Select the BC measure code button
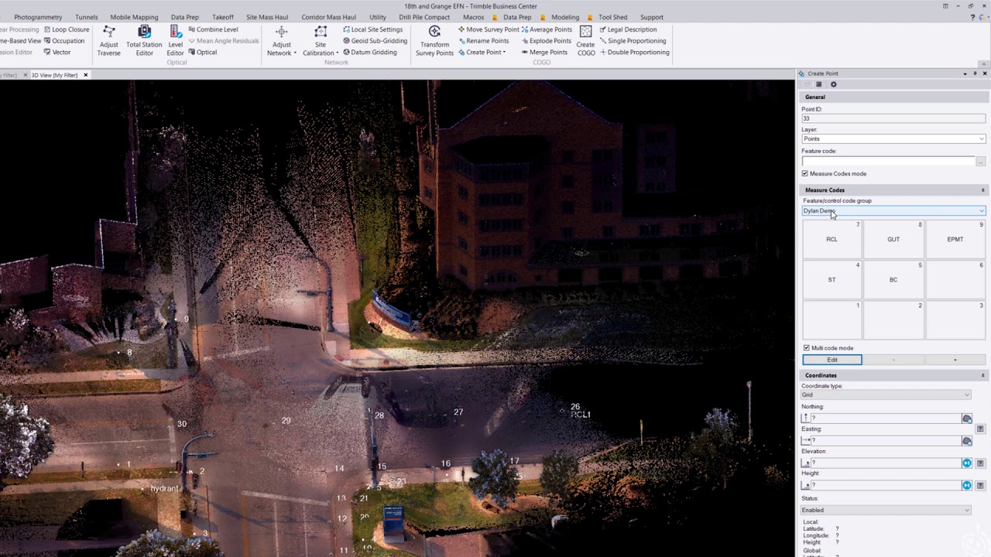Image resolution: width=991 pixels, height=557 pixels. (x=893, y=279)
